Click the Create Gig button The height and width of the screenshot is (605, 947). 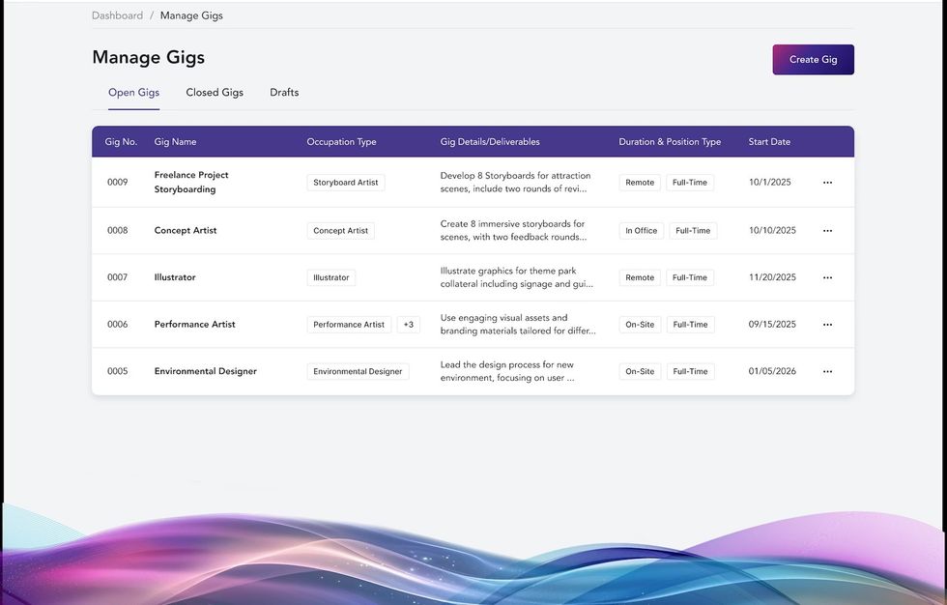(813, 59)
